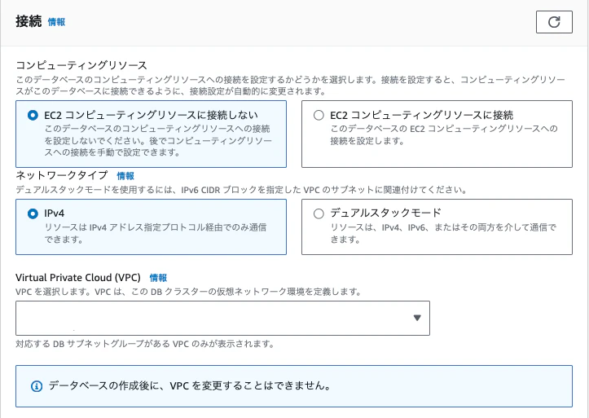589x418 pixels.
Task: Click description リソースは IPv4 アドレス指定プロトコル経由でのみ通信
Action: pos(156,233)
